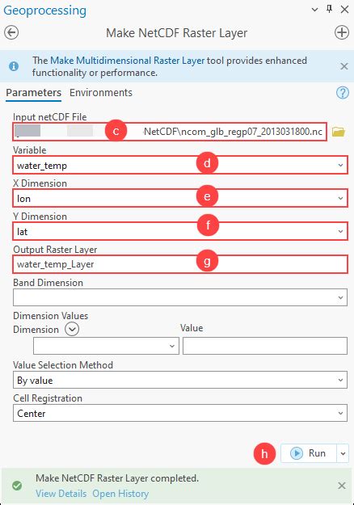The height and width of the screenshot is (505, 354).
Task: Go back using the back arrow
Action: (11, 32)
